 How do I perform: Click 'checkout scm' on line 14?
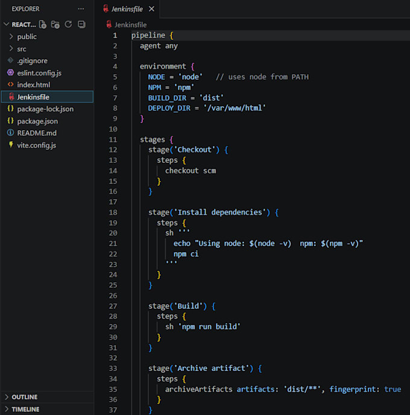coord(191,171)
